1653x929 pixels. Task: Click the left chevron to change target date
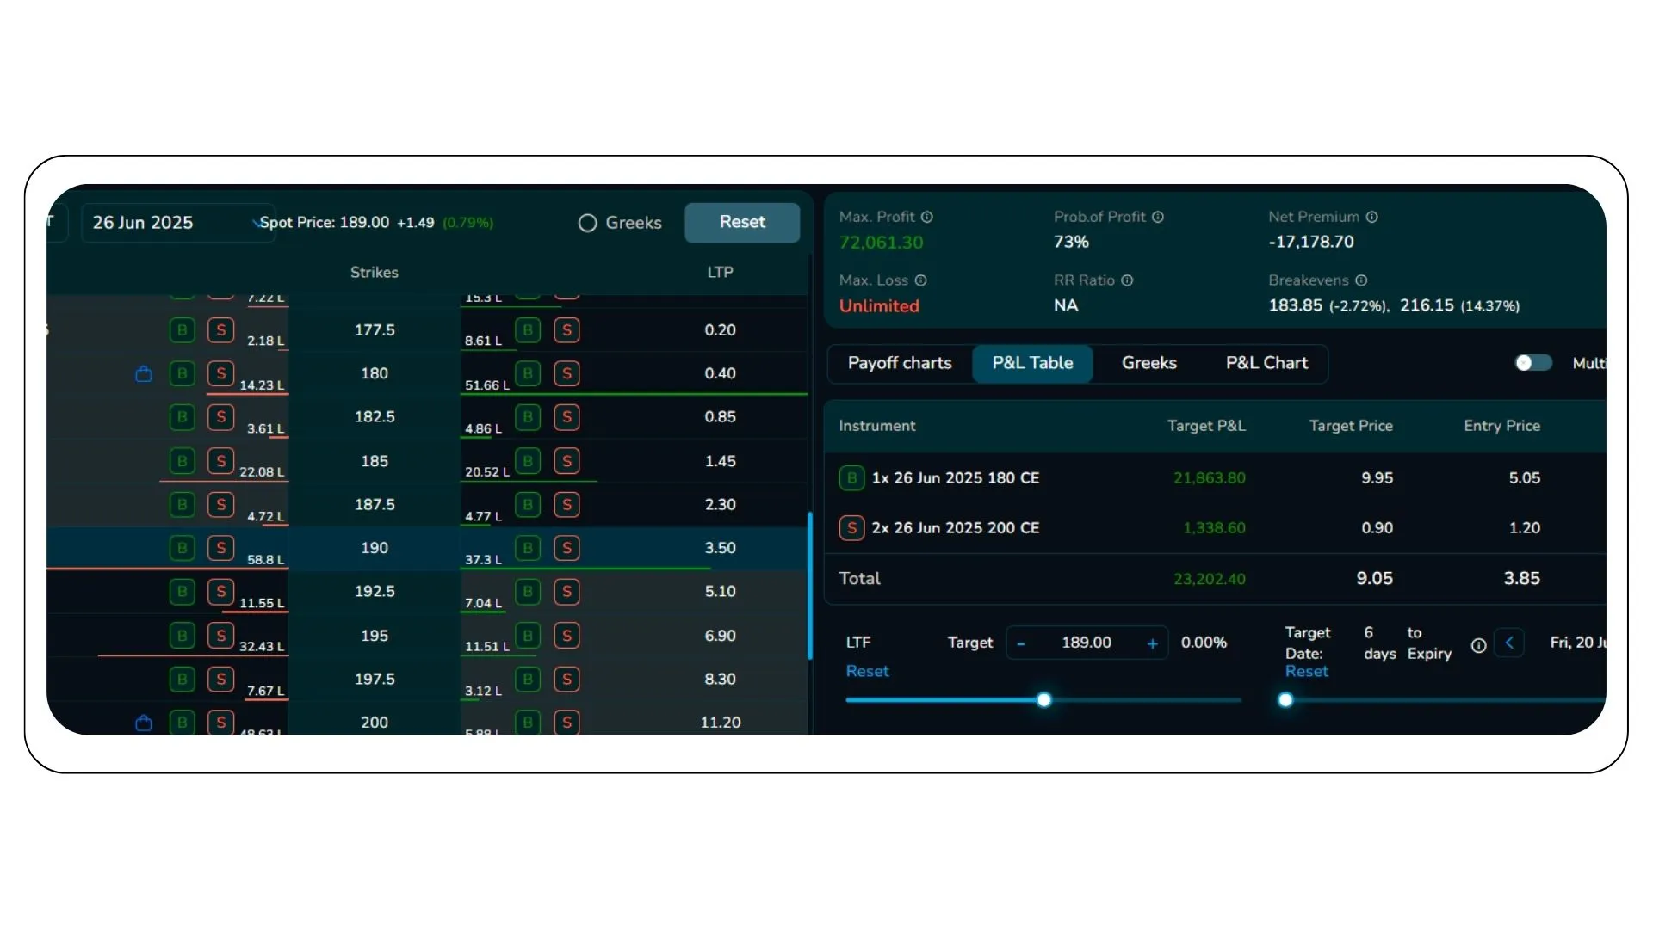point(1509,643)
